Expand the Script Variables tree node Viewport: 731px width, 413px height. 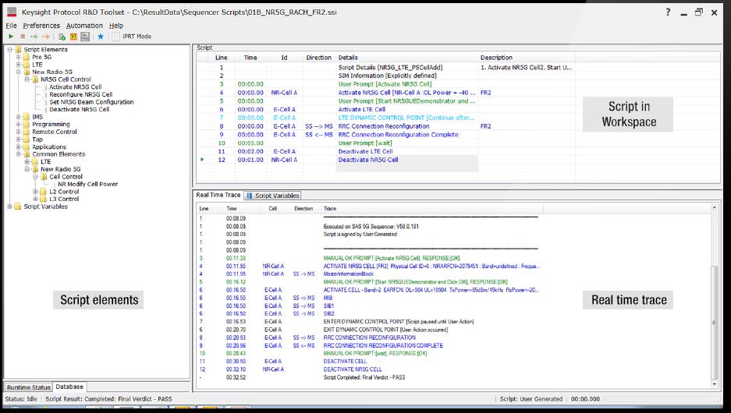point(9,206)
